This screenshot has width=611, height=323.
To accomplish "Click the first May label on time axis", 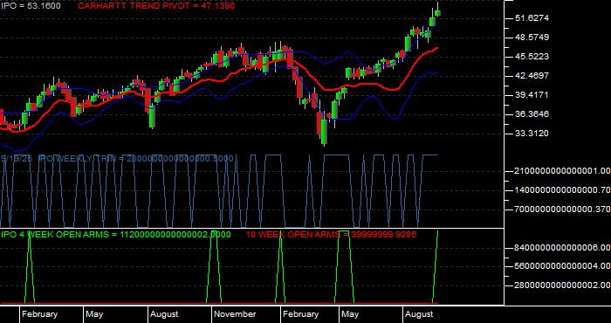I will [x=94, y=314].
